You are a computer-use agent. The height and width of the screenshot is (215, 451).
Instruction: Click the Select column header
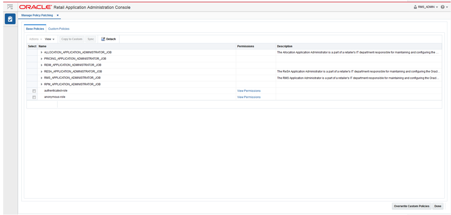pos(32,46)
